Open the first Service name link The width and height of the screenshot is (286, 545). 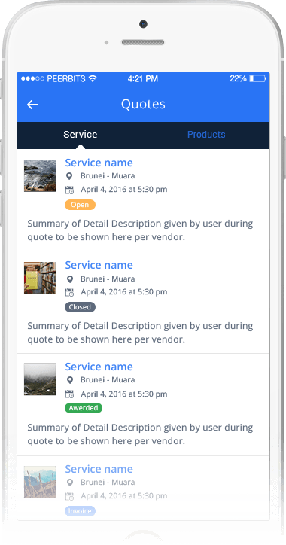99,163
